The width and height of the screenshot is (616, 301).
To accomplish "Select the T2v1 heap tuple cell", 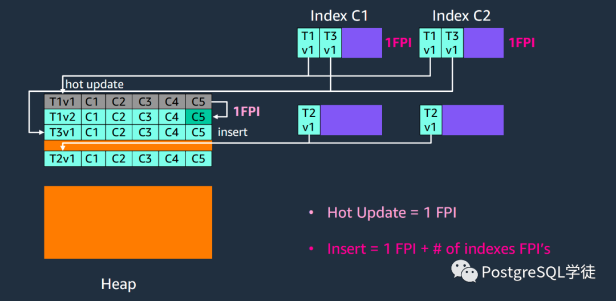I will coord(63,159).
